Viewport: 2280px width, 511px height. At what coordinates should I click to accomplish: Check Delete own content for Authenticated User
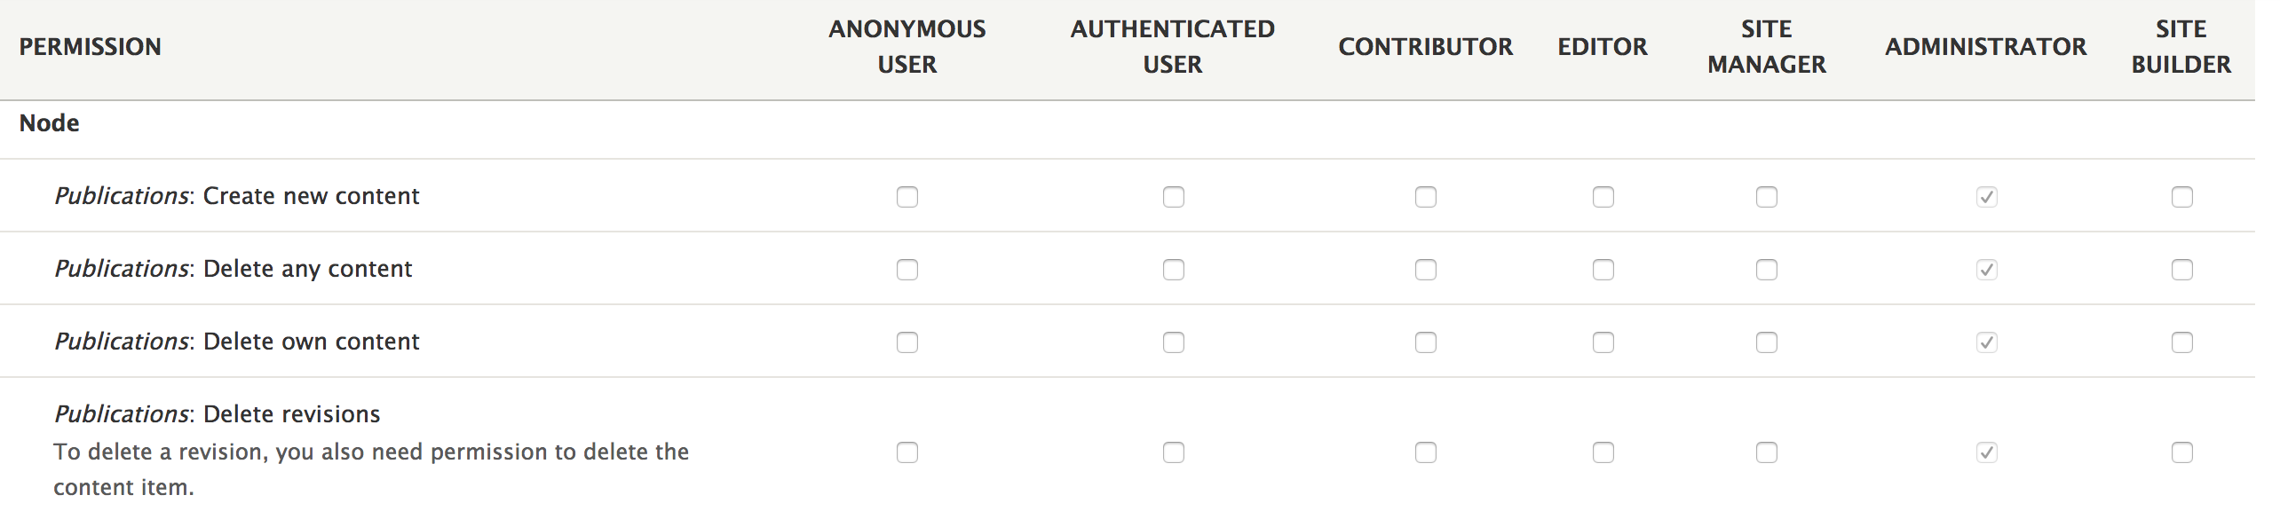[x=1173, y=342]
